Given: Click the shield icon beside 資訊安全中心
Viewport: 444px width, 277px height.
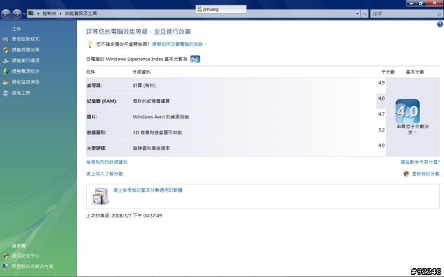Looking at the screenshot, I should click(6, 256).
